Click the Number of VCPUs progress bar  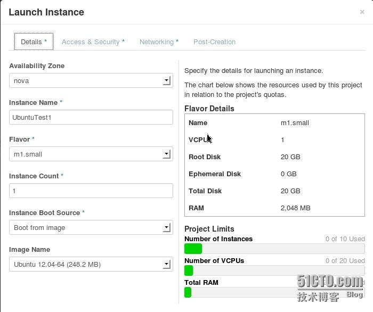(274, 270)
